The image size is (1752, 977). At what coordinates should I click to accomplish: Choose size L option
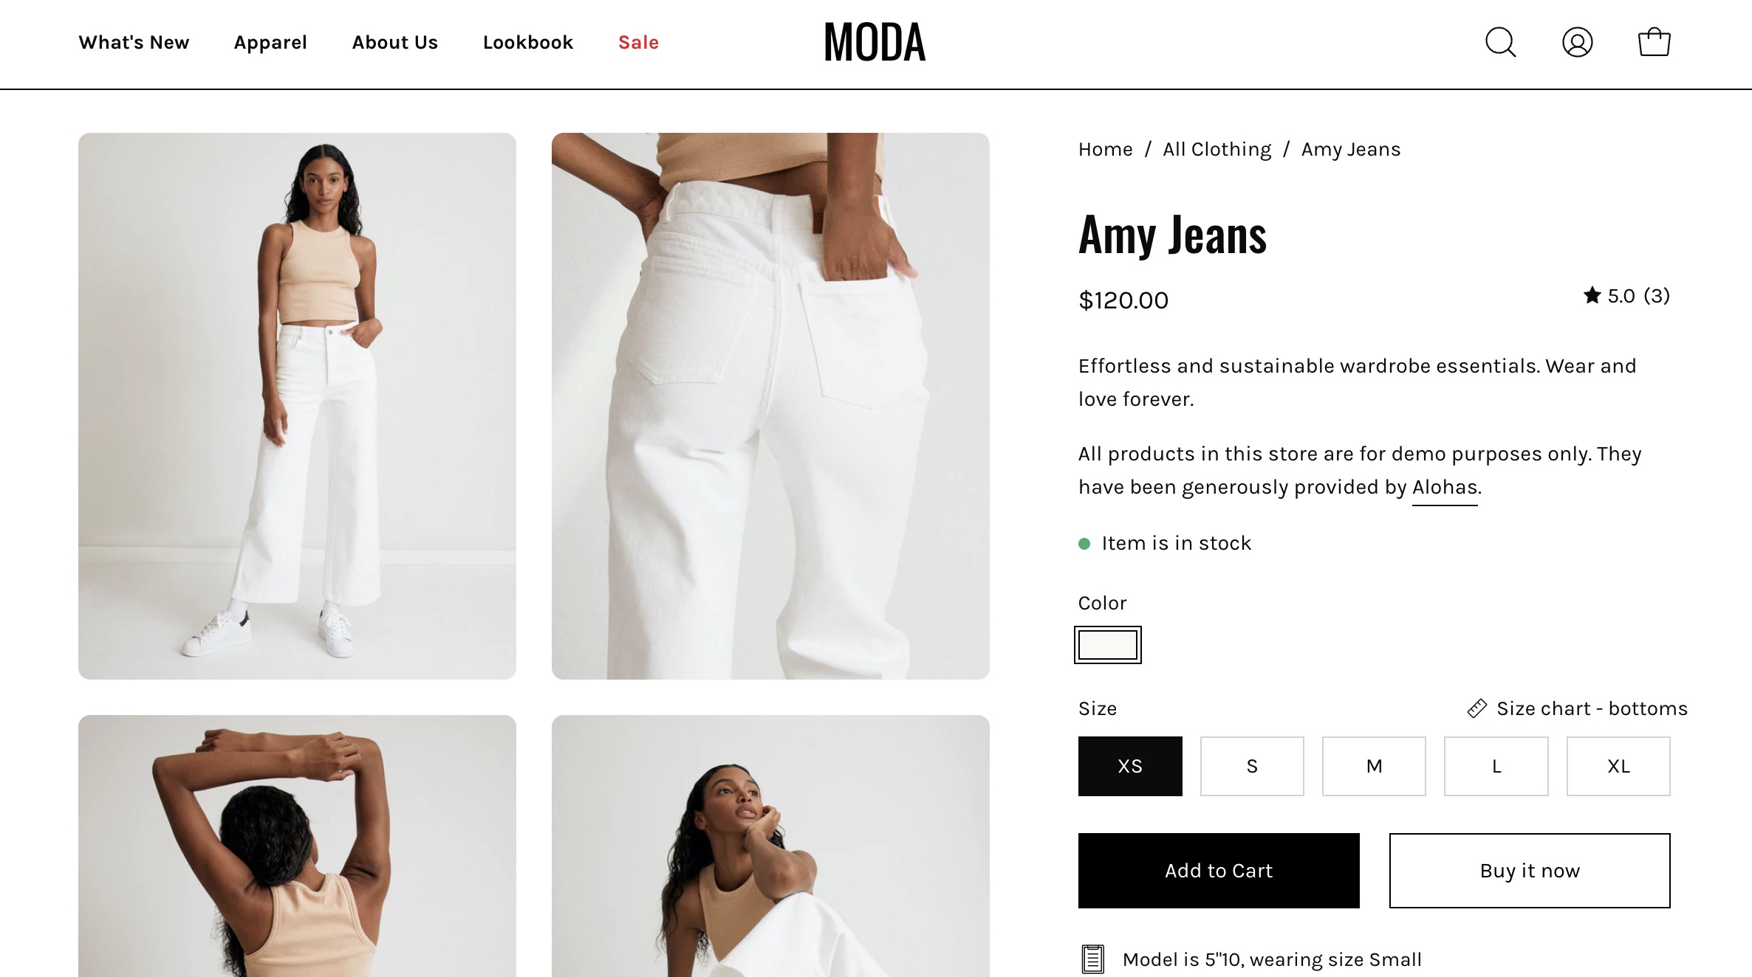tap(1496, 766)
